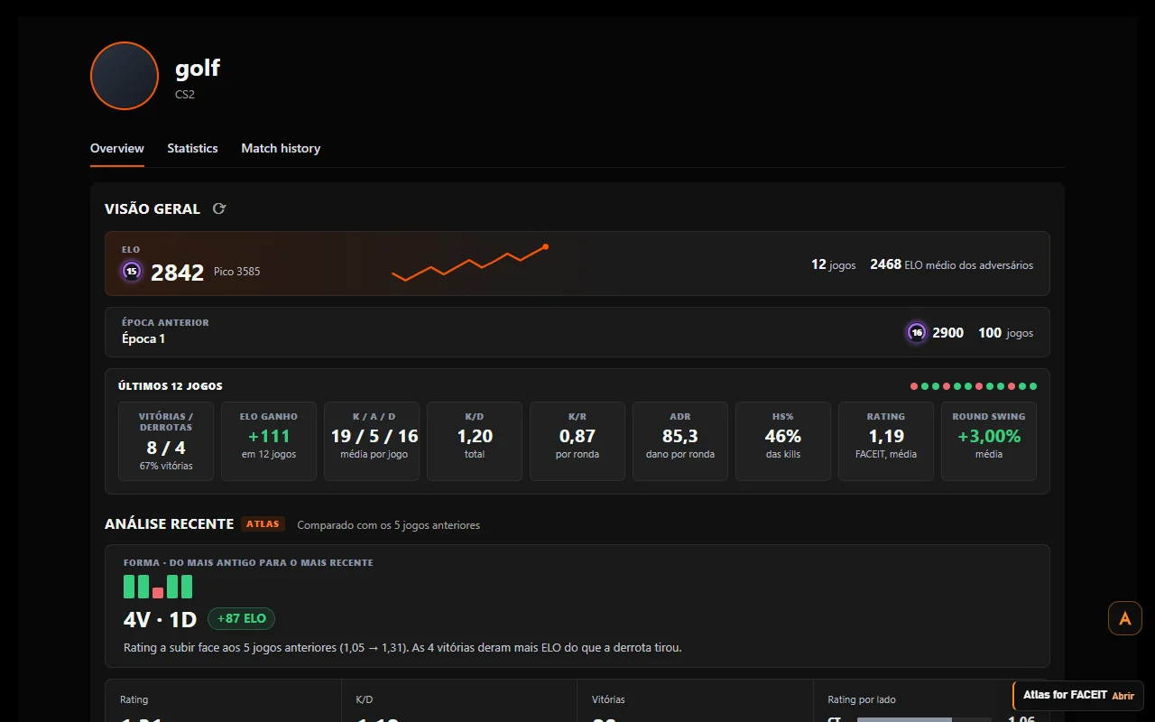
Task: Open the Statistics tab
Action: 192,148
